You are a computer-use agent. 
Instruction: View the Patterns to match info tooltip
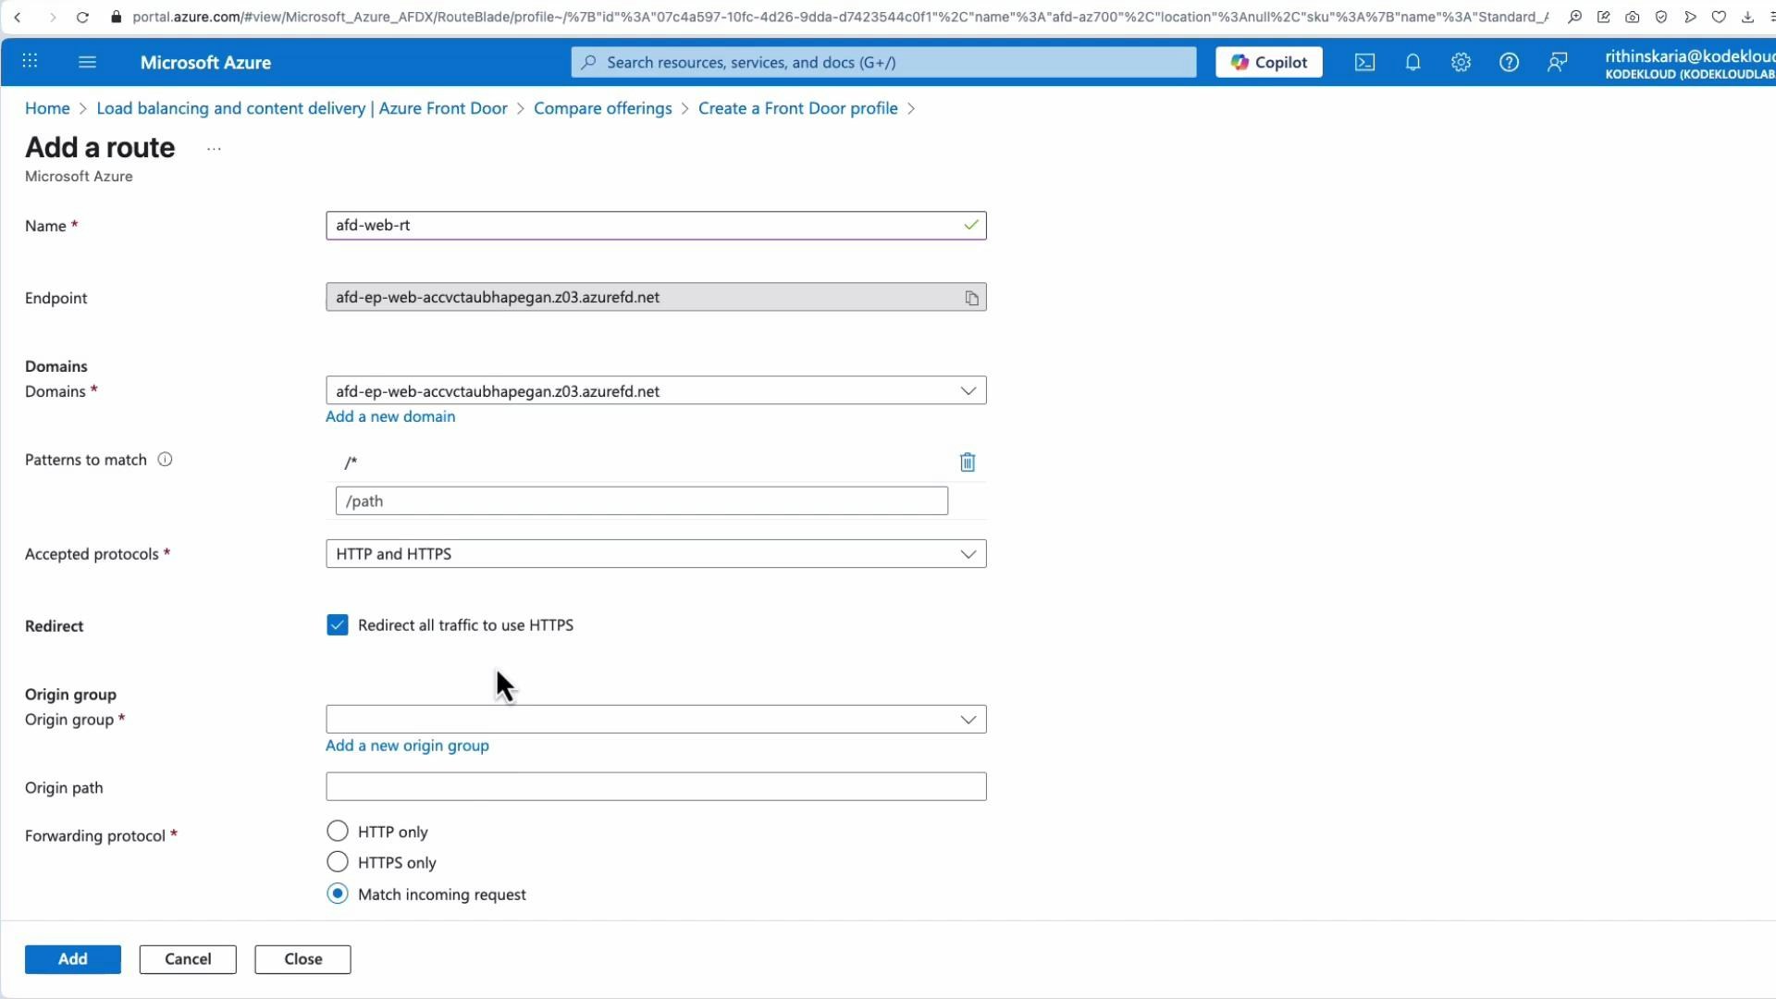pos(166,459)
